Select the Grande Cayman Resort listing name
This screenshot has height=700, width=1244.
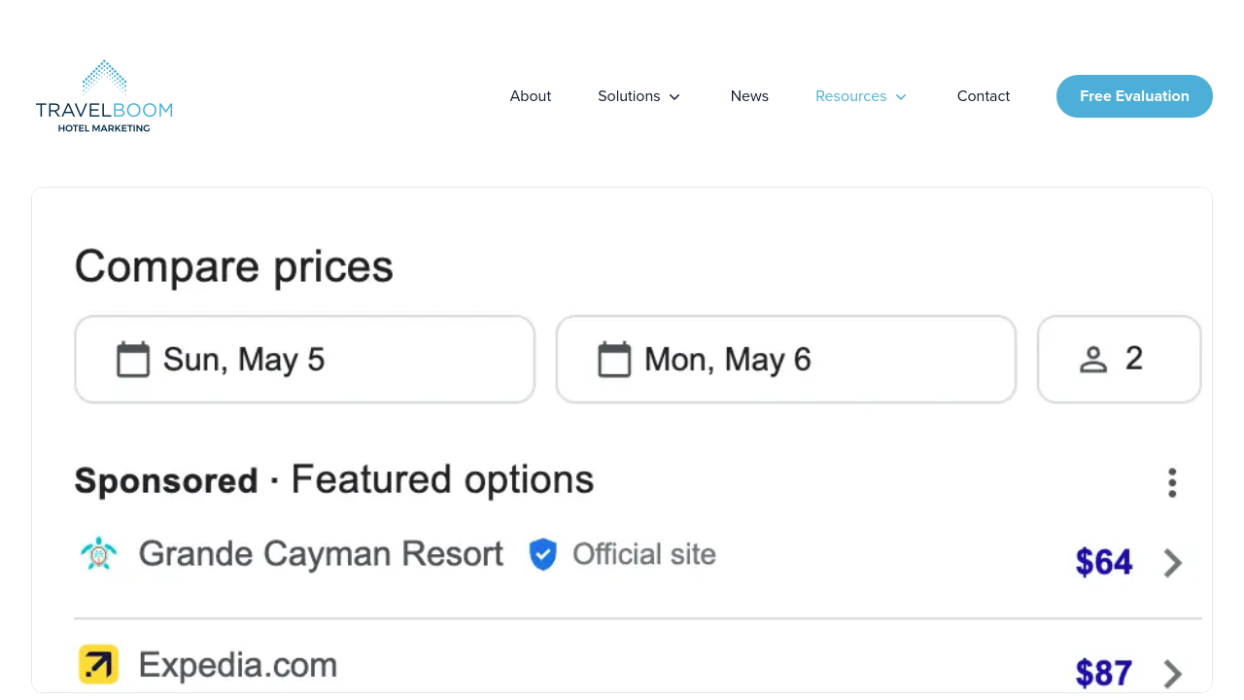[321, 554]
